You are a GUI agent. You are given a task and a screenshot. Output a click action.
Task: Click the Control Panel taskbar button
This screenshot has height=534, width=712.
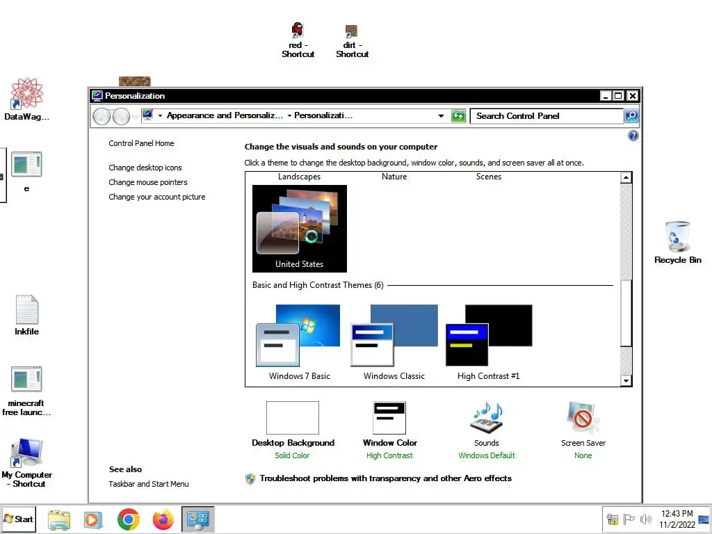point(198,519)
